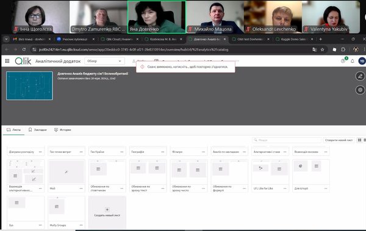
Task: Expand the Обзор navigation dropdown
Action: click(x=104, y=61)
